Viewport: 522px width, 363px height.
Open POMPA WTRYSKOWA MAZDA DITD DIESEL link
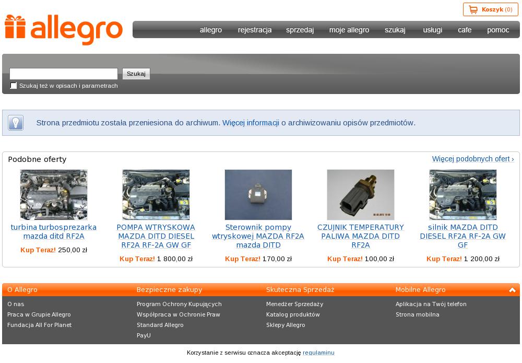click(156, 236)
